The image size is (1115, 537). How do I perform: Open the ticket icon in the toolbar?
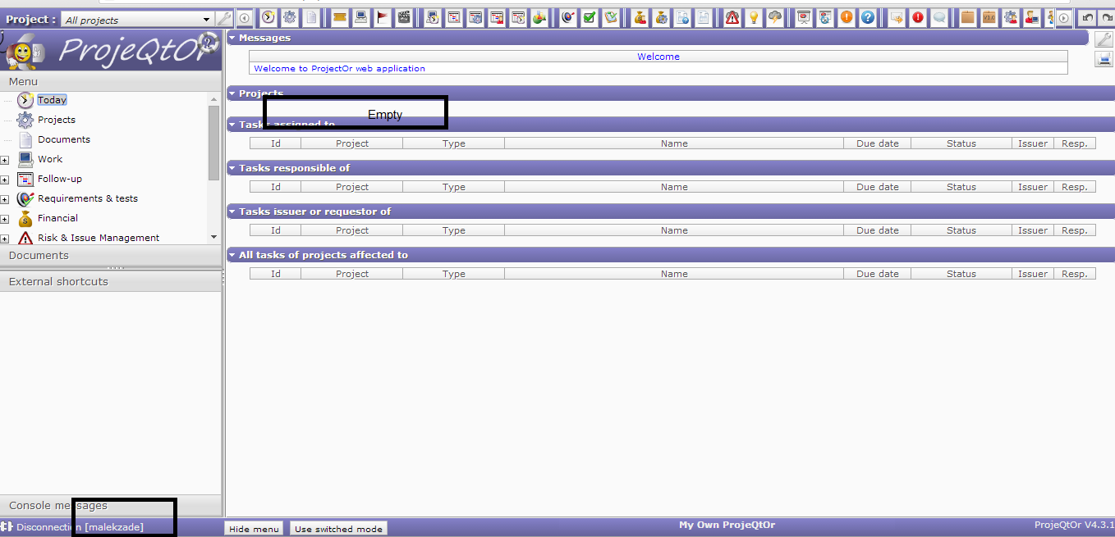point(339,17)
